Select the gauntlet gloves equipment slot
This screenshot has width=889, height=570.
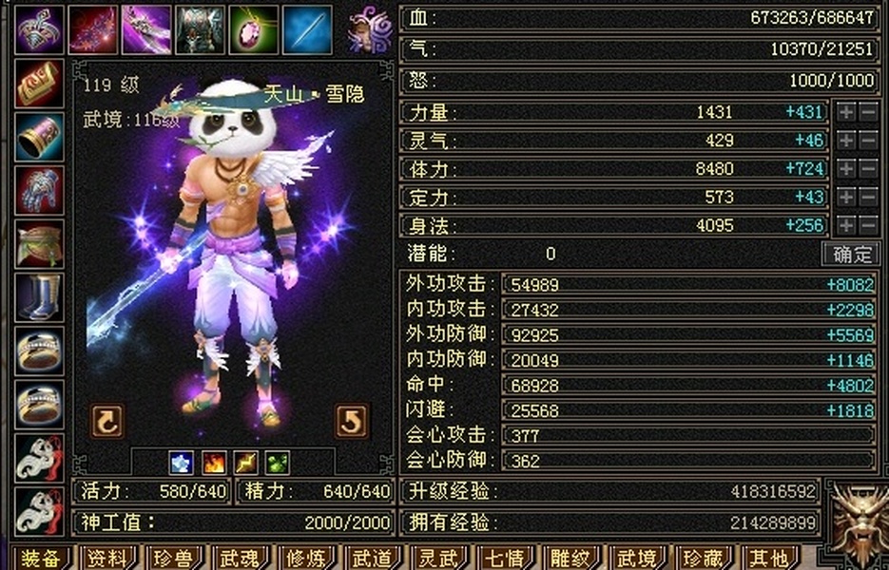point(40,191)
